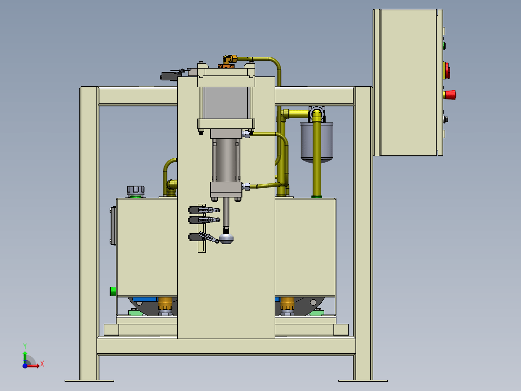
Task: Select the upper left horizontal frame beam
Action: (138, 97)
